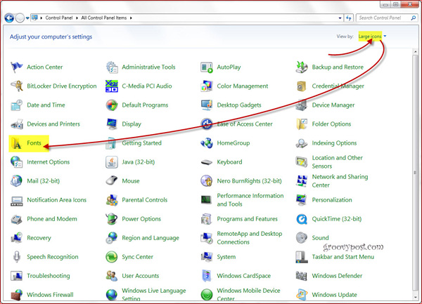Viewport: 422px width, 304px height.
Task: Open the Nero BurnRights disc icon
Action: 207,181
